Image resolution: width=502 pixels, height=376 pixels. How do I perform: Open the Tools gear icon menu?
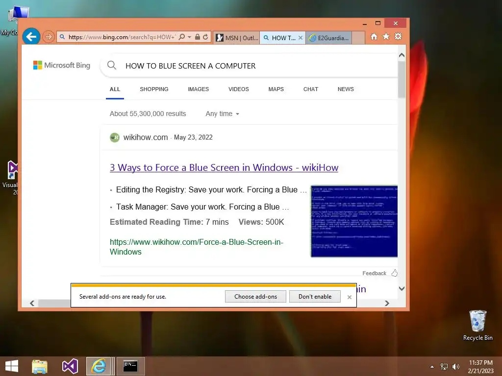[x=398, y=36]
